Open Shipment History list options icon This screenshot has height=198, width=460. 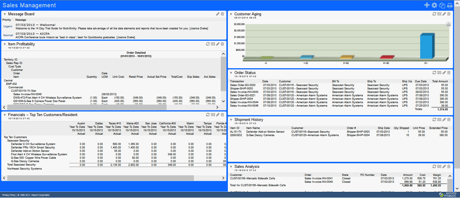(x=439, y=120)
